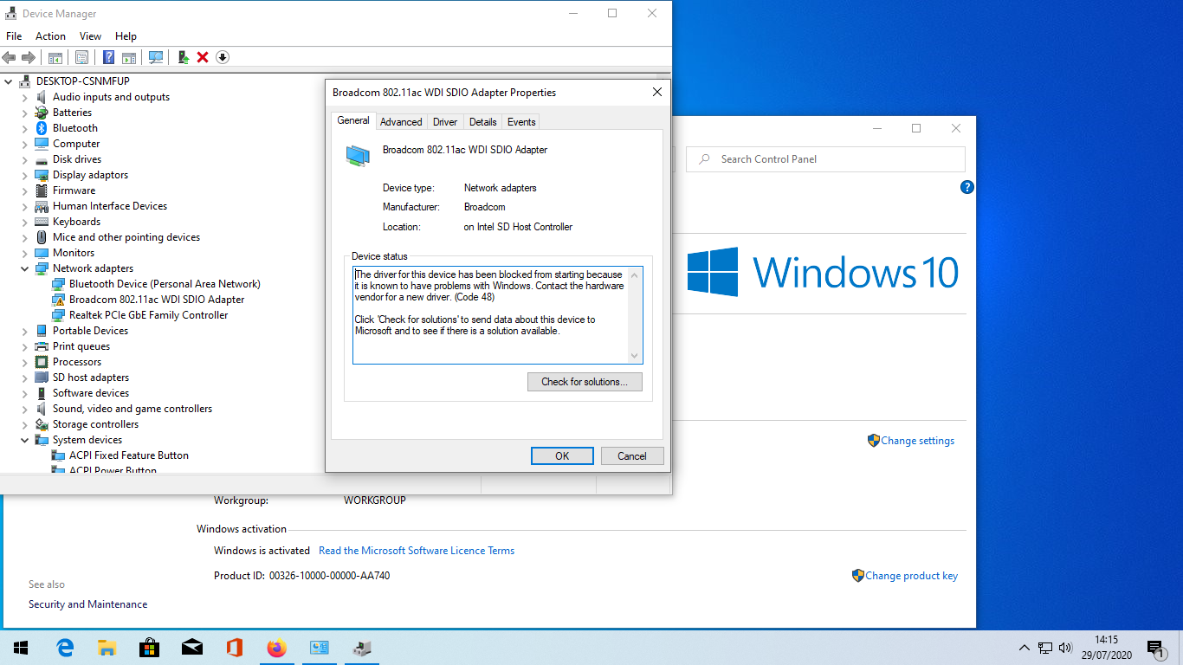Open File Explorer from the taskbar
Image resolution: width=1183 pixels, height=665 pixels.
point(107,648)
